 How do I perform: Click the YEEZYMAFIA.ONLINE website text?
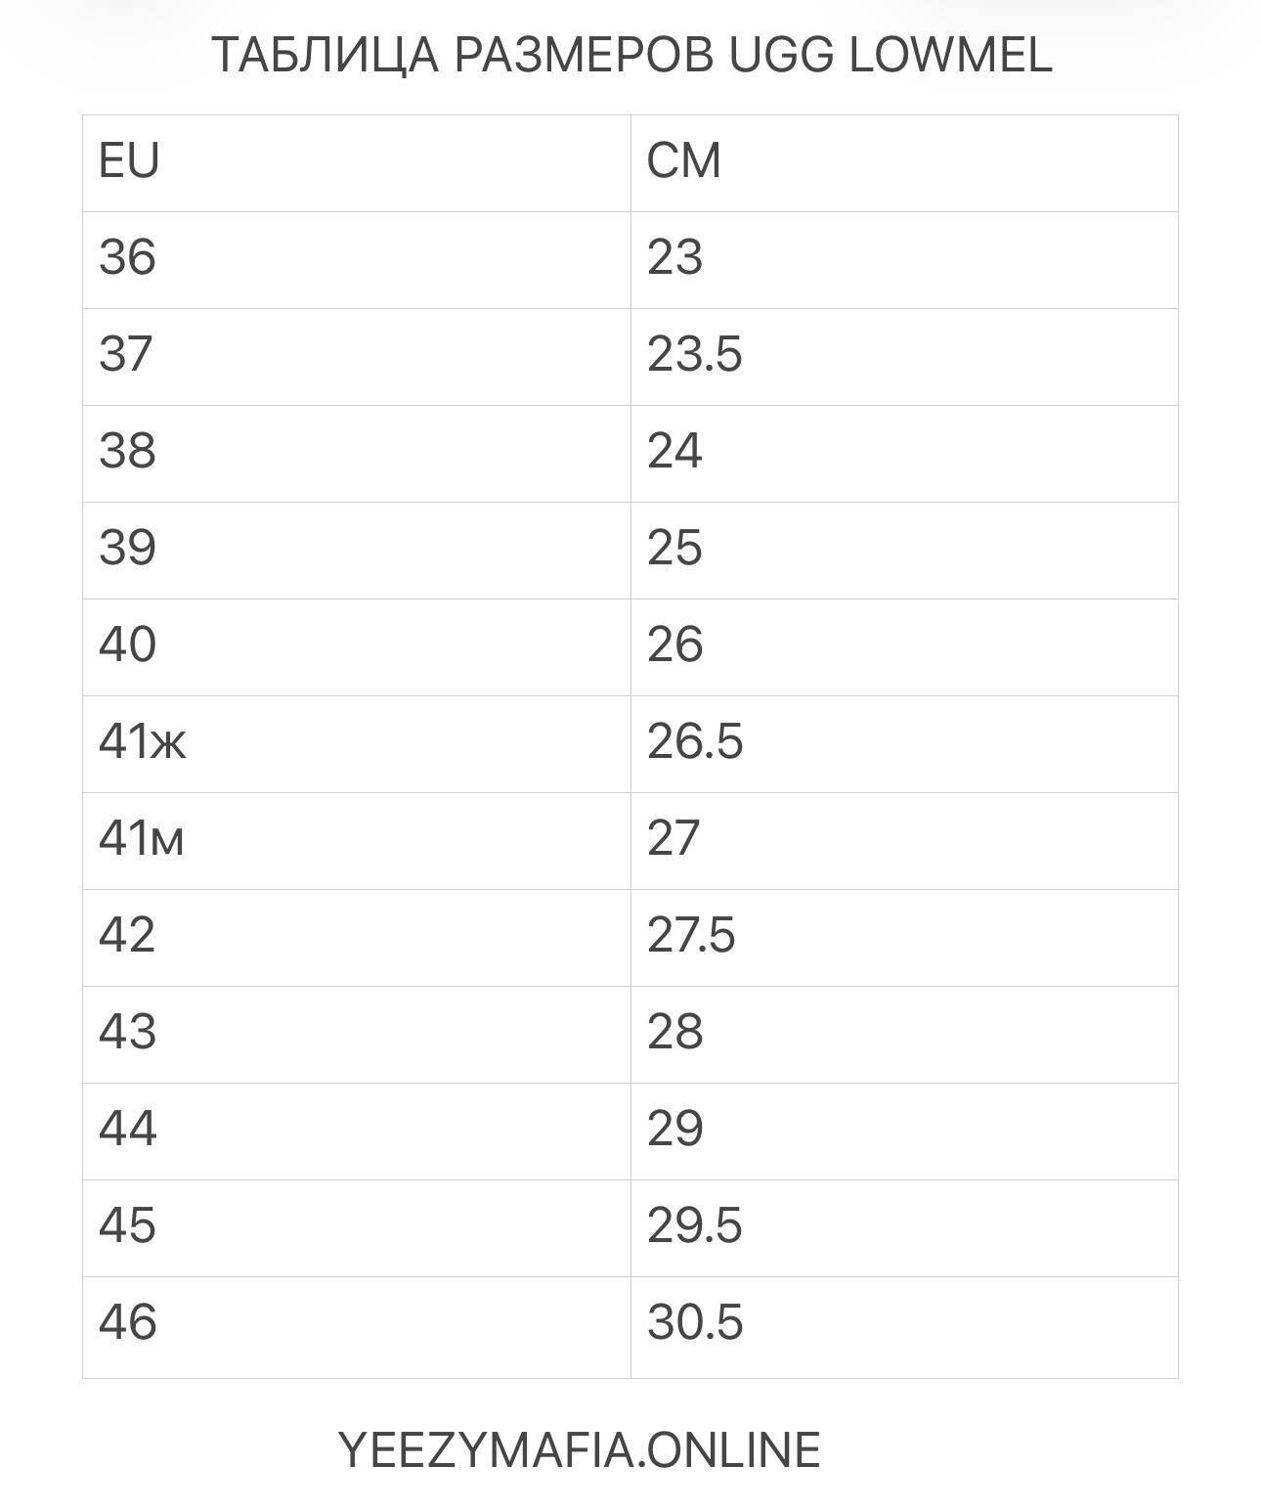click(x=579, y=1449)
